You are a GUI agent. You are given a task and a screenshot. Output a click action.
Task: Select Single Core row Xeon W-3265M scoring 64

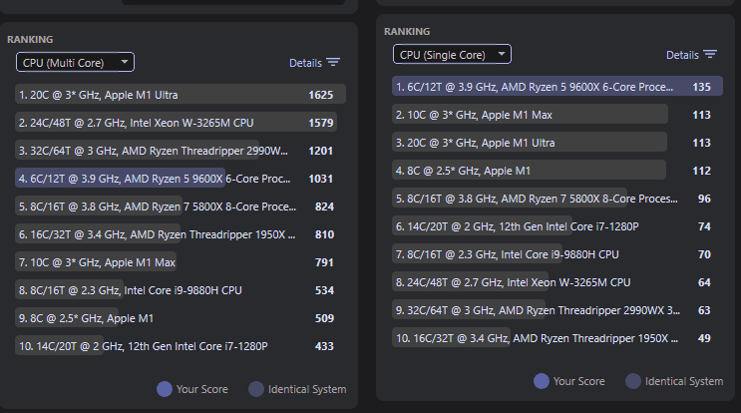557,281
